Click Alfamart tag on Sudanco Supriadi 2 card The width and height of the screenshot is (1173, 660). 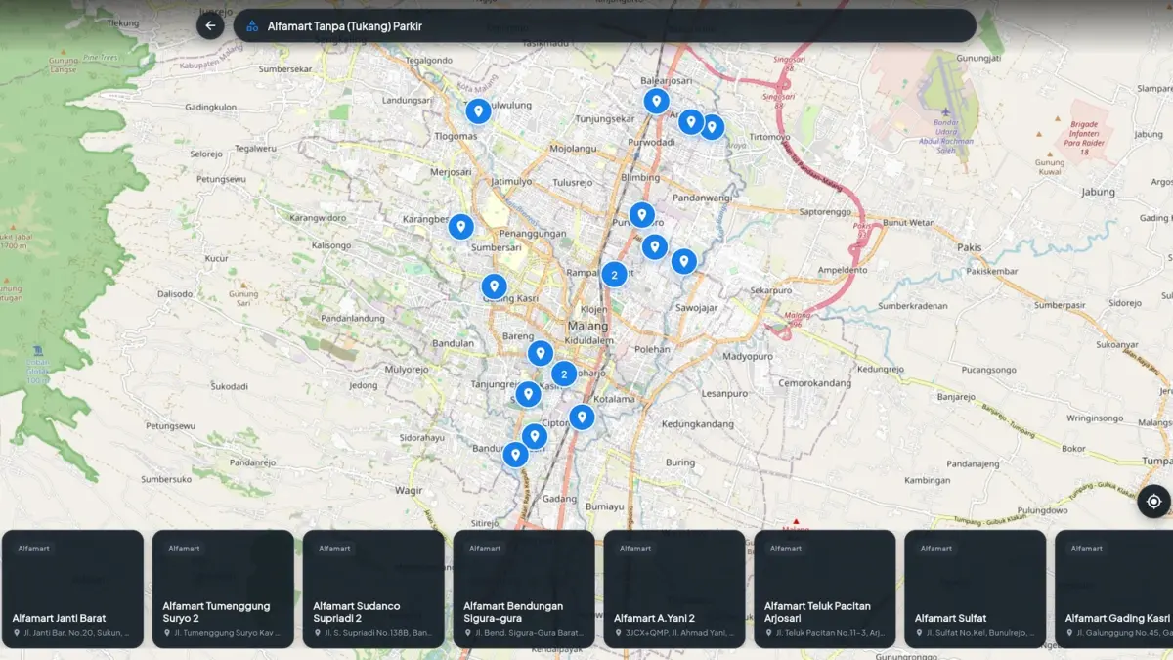(334, 549)
